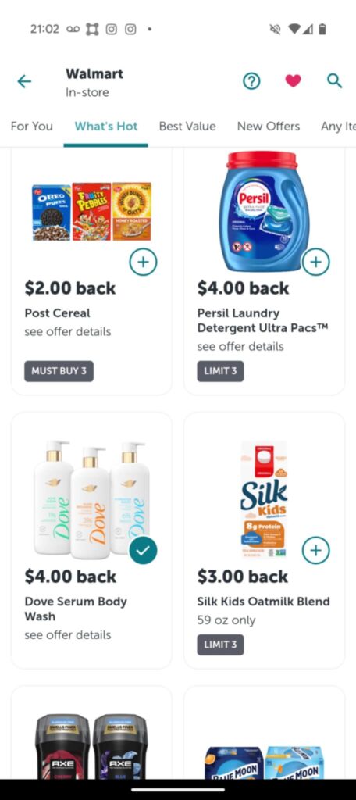Uncheck the Dove Serum Body Wash offer
The height and width of the screenshot is (800, 356).
143,550
